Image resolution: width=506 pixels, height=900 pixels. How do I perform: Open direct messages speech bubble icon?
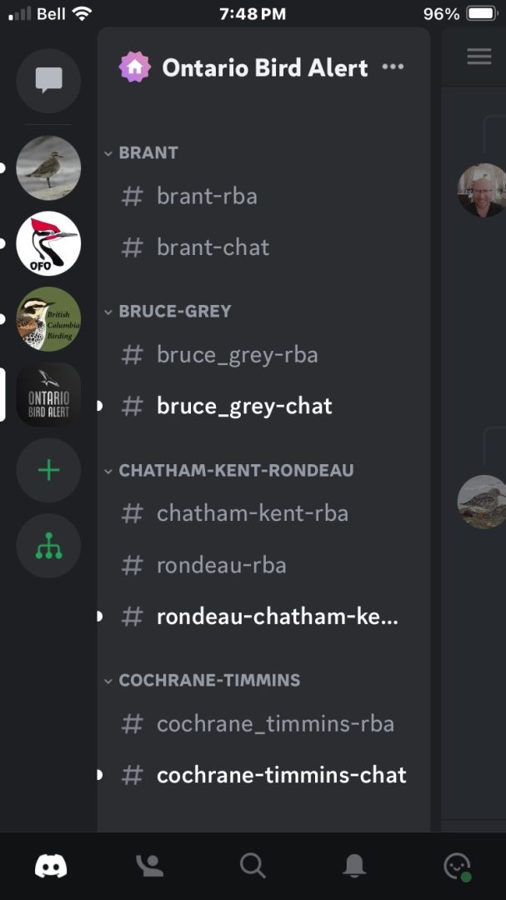49,80
